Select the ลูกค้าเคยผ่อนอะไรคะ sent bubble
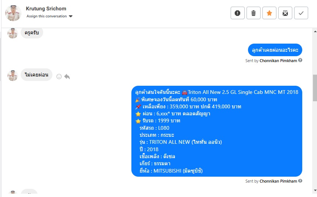317x197 pixels. pyautogui.click(x=275, y=50)
